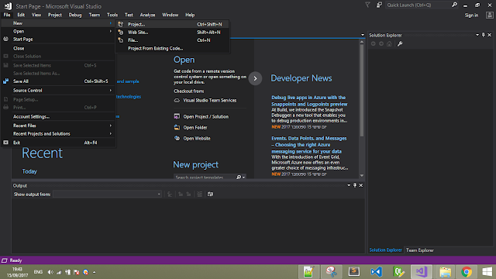
Task: Open the Debug live apps in Azure article
Action: (x=309, y=101)
